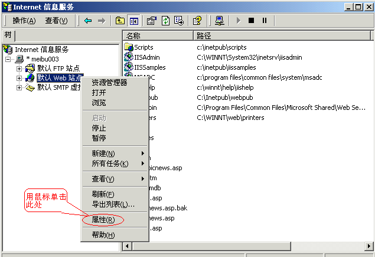The width and height of the screenshot is (375, 257).
Task: Click the help question mark toolbar icon
Action: point(197,21)
